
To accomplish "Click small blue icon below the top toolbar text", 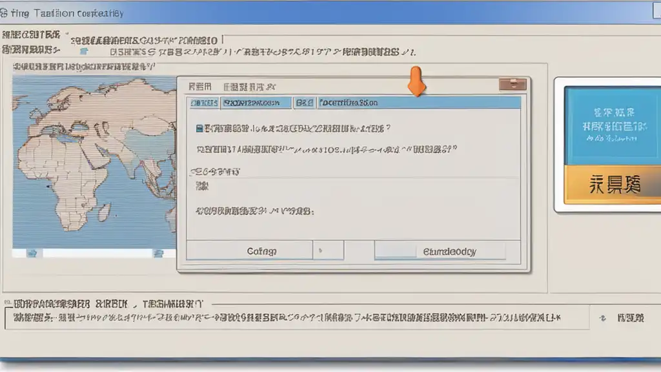I will point(84,52).
